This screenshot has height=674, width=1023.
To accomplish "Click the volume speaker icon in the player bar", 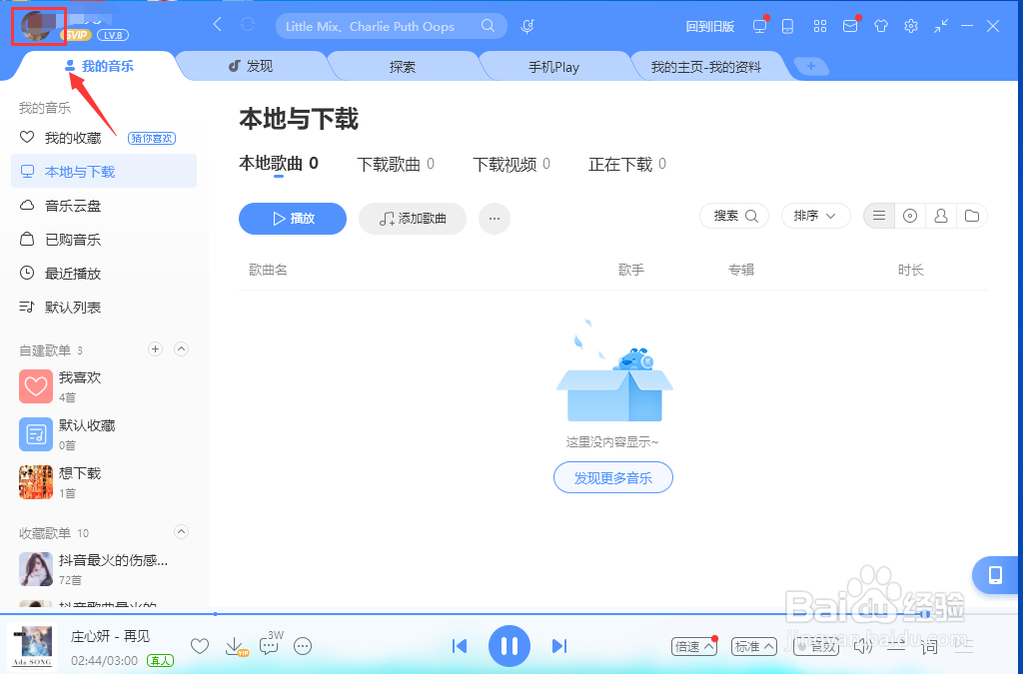I will tap(862, 646).
